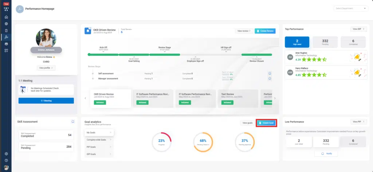Select the 2 High rated tab
Image resolution: width=373 pixels, height=172 pixels.
click(297, 42)
